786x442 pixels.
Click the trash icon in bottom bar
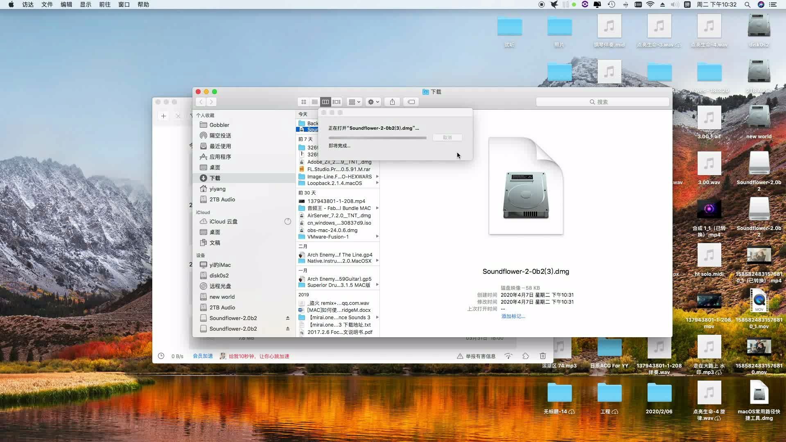[542, 356]
